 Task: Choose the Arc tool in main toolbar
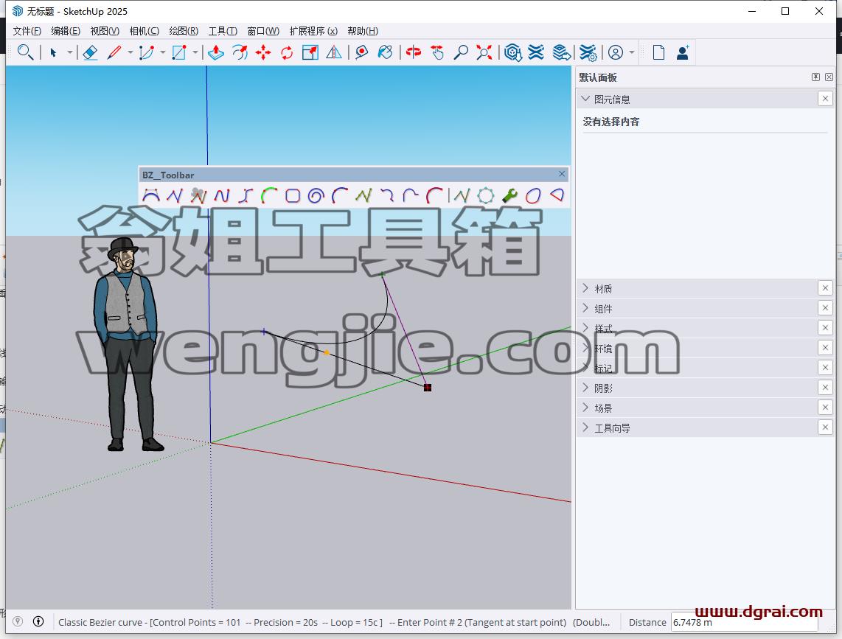coord(147,52)
